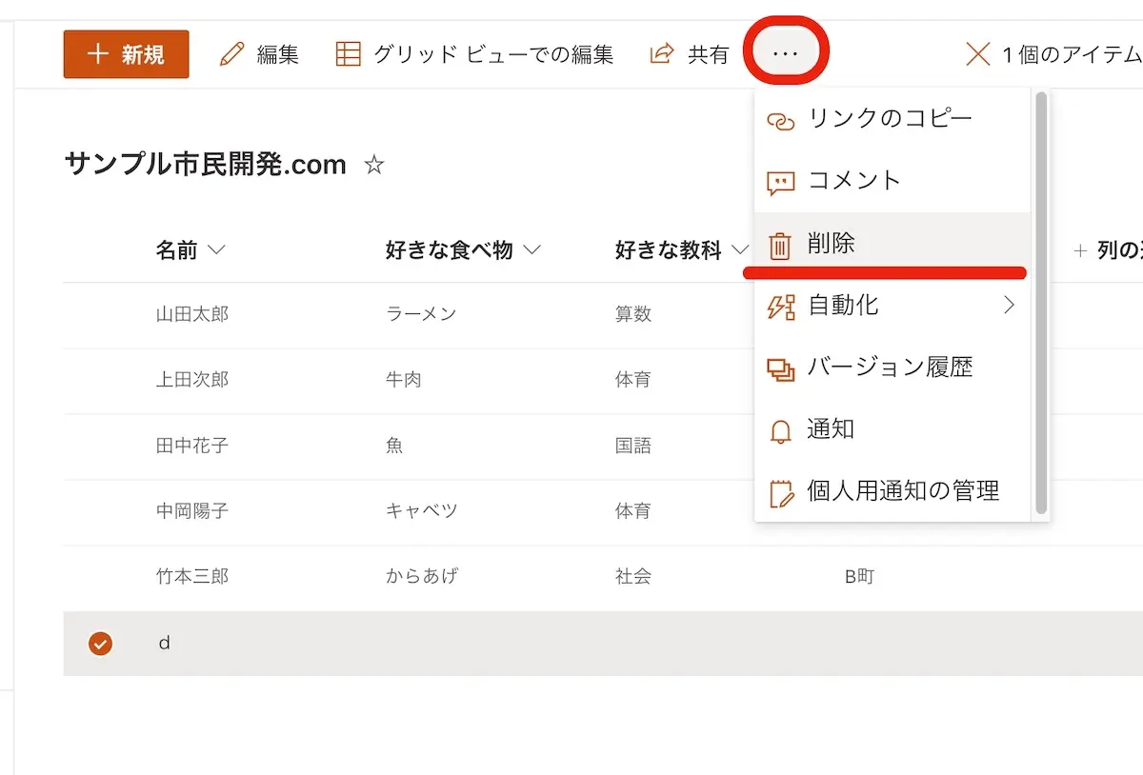This screenshot has height=775, width=1143.
Task: Select 通知 menu entry
Action: (831, 429)
